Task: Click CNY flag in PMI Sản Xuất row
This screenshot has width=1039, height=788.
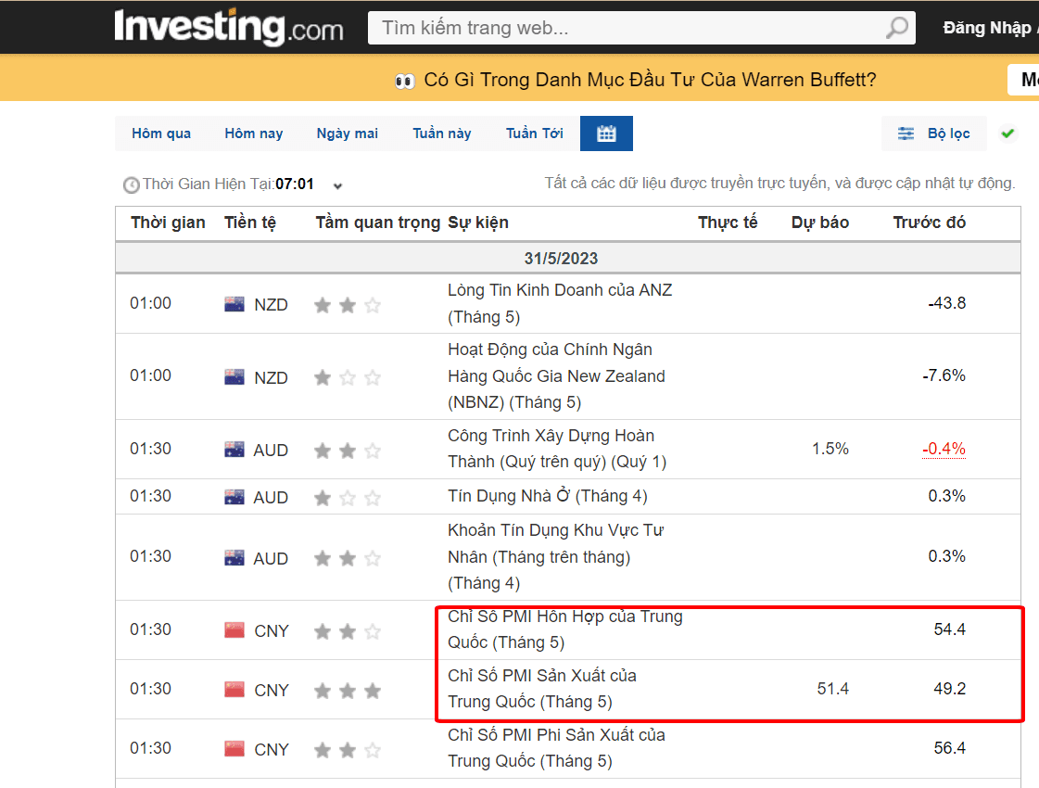Action: (234, 690)
